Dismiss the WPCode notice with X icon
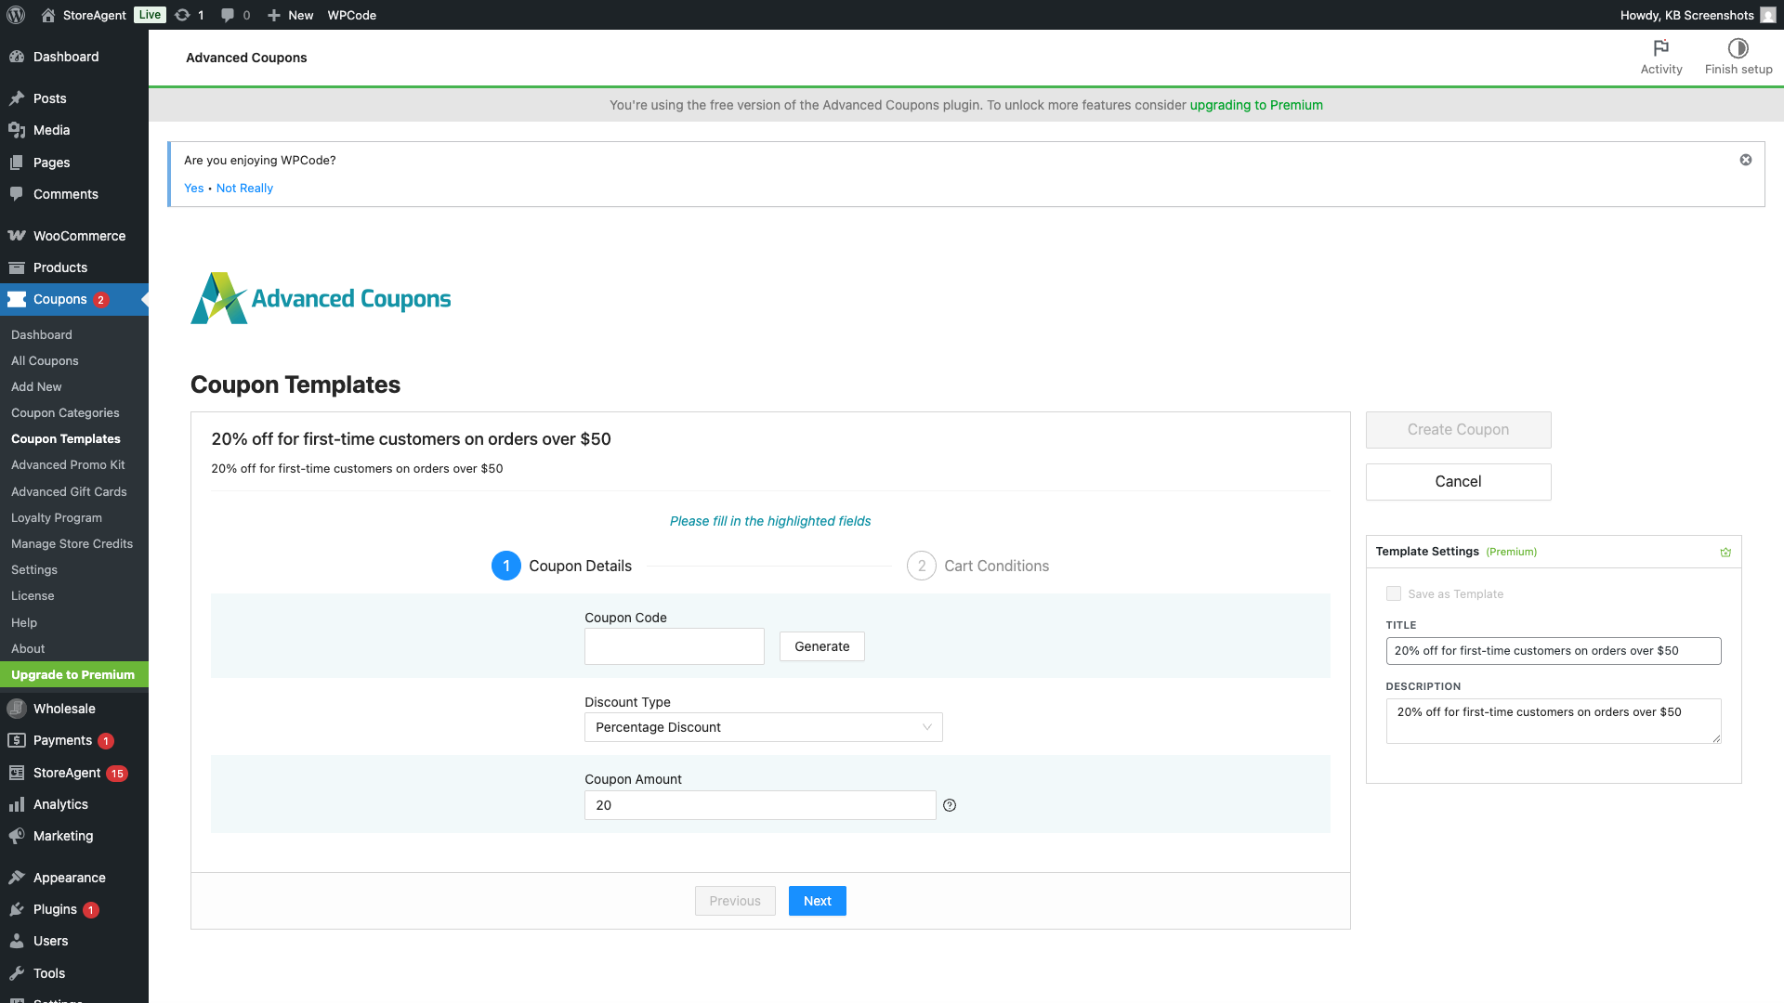 (x=1746, y=160)
